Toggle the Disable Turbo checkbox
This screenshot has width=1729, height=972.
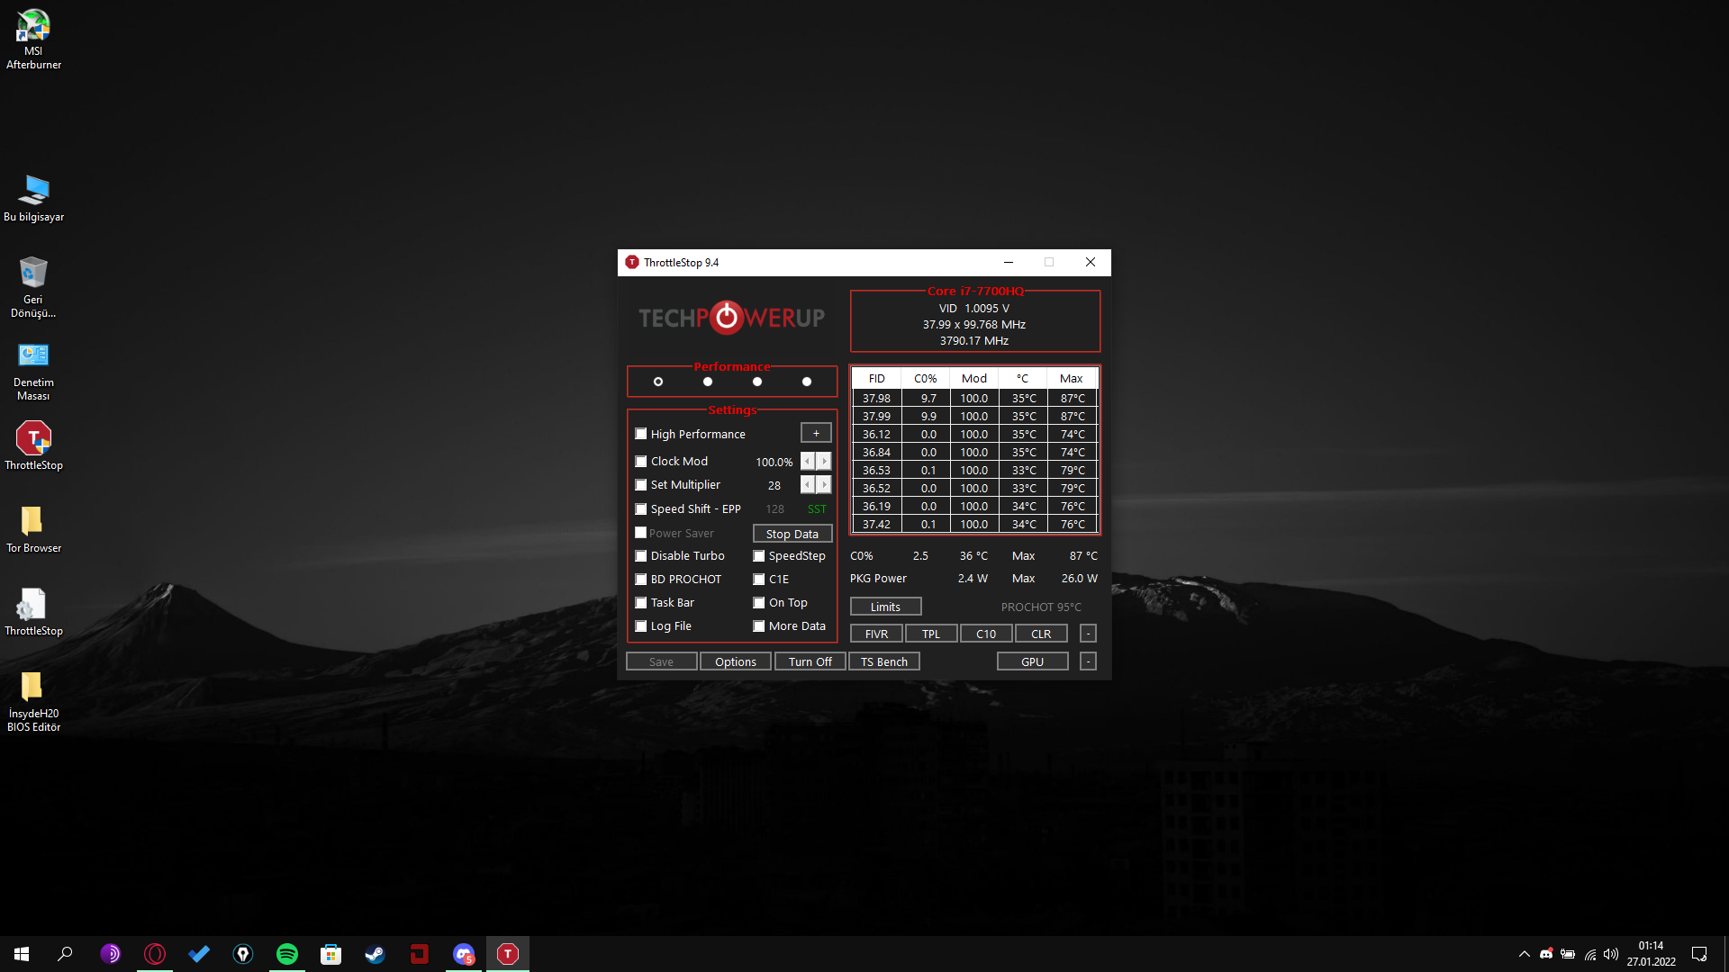(x=641, y=556)
